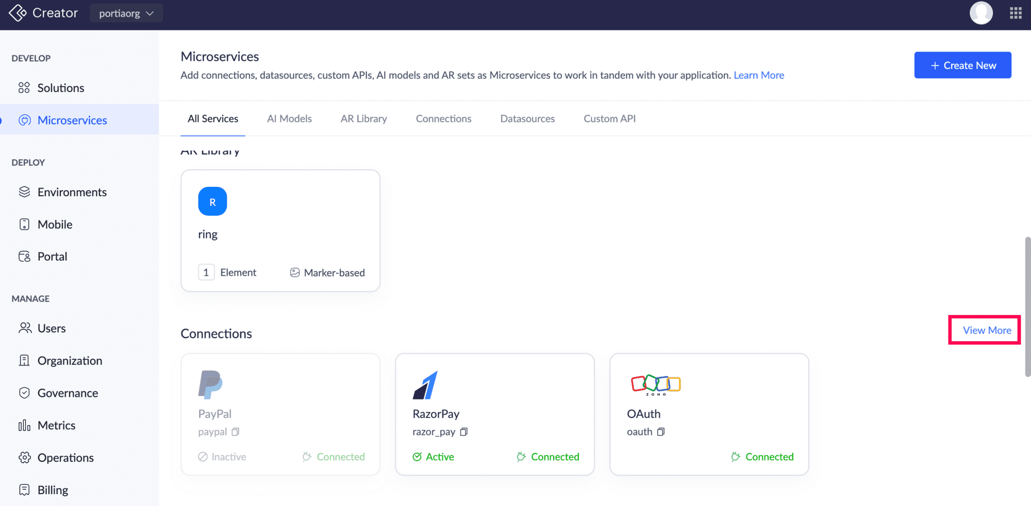1031x506 pixels.
Task: Open the AR Library tab
Action: click(x=364, y=119)
